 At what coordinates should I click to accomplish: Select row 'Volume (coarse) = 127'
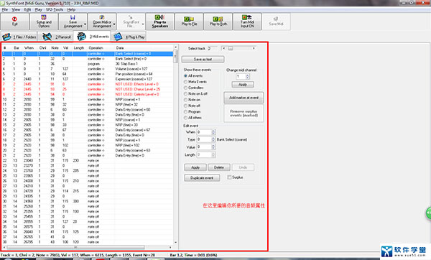click(88, 69)
